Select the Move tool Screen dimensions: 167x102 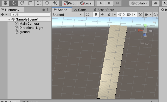(14, 3)
